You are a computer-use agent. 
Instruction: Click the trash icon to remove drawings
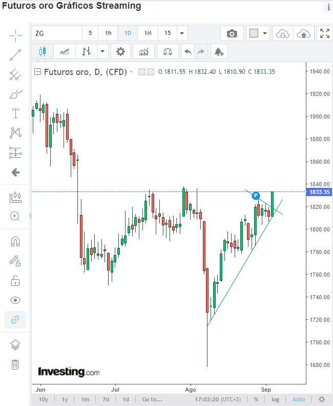point(15,364)
